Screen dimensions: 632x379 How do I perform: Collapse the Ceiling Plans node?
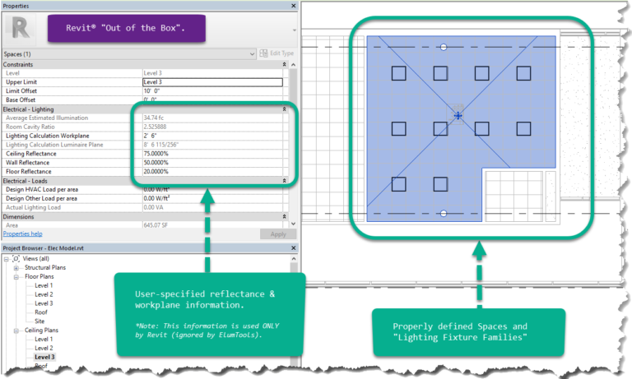pyautogui.click(x=16, y=330)
